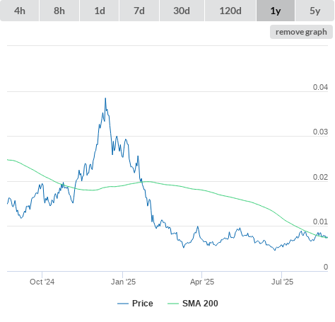Click the Oct '24 axis label

click(42, 282)
